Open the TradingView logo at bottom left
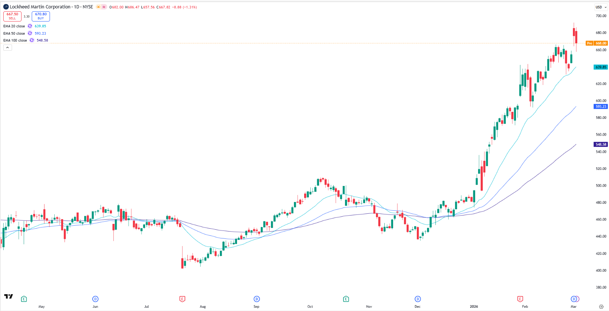The height and width of the screenshot is (311, 609). [x=8, y=296]
